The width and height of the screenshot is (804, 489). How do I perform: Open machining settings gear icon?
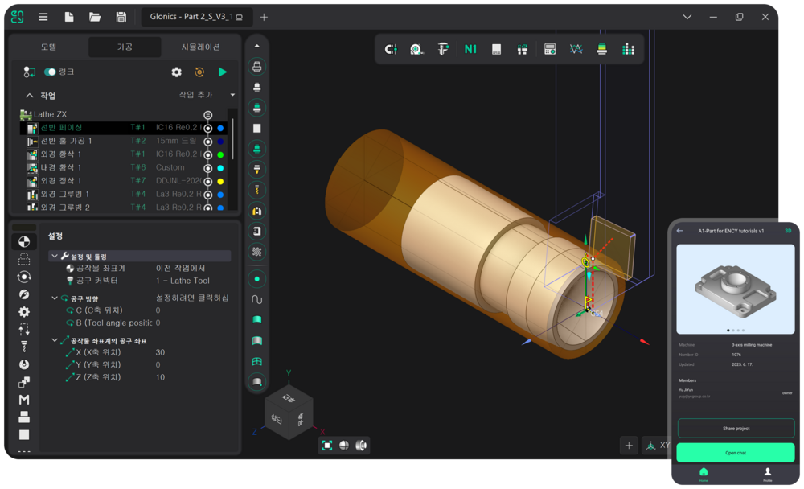(x=177, y=72)
